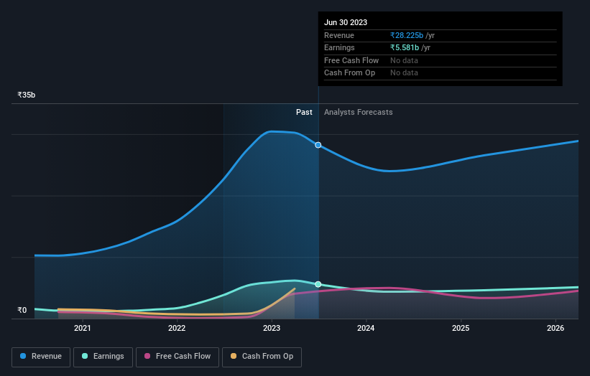Toggle the Free Cash Flow legend series
The height and width of the screenshot is (376, 590).
178,357
